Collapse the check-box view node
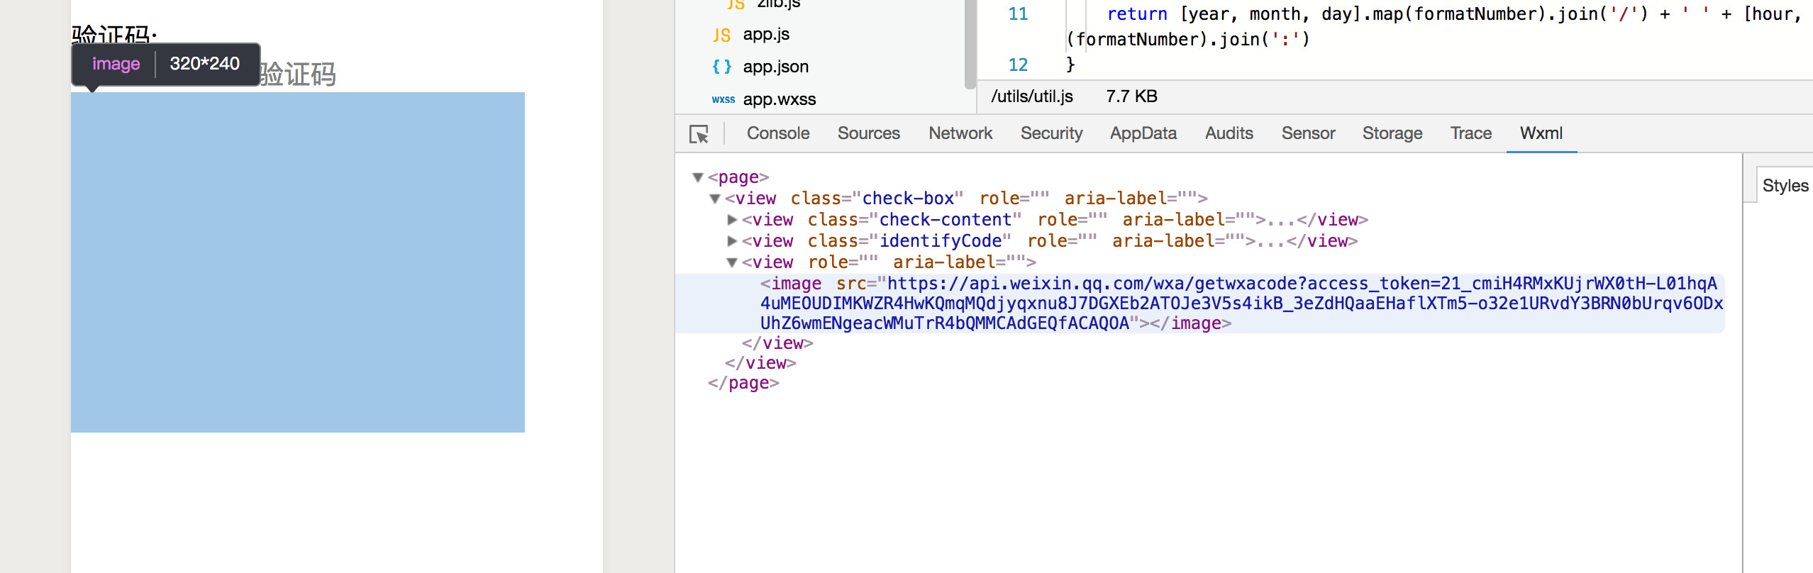Viewport: 1813px width, 573px height. coord(715,199)
